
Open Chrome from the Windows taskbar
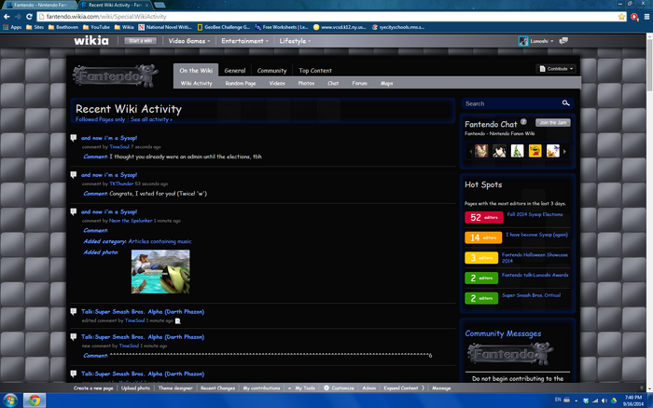click(35, 401)
